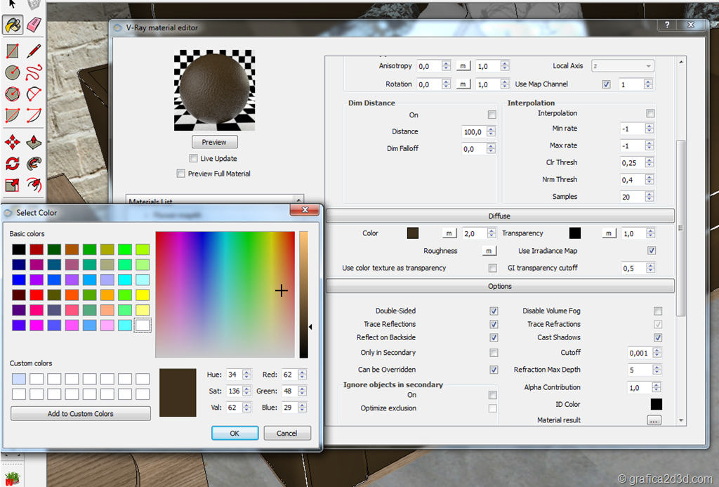Click the Add to Custom Colors button

[80, 414]
